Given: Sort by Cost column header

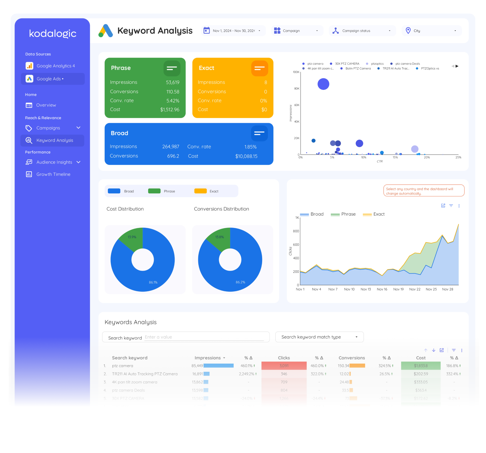Looking at the screenshot, I should pyautogui.click(x=421, y=358).
